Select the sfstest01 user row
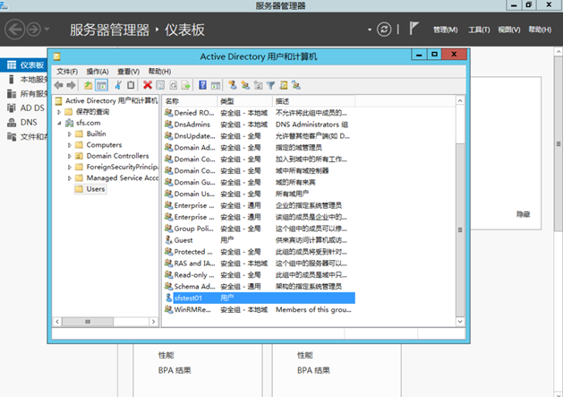 (x=260, y=298)
